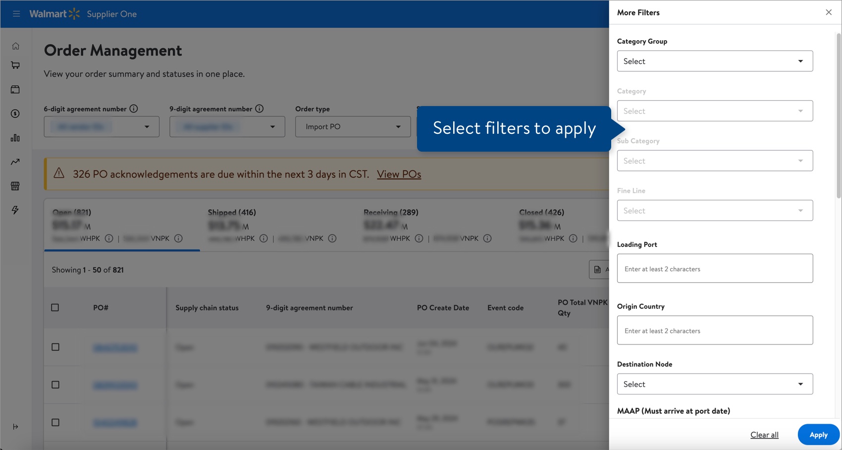Click the dollar payments icon in sidebar
842x450 pixels.
coord(15,113)
